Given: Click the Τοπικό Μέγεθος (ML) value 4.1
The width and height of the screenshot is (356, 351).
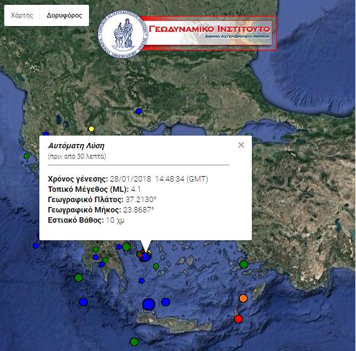Looking at the screenshot, I should point(136,189).
